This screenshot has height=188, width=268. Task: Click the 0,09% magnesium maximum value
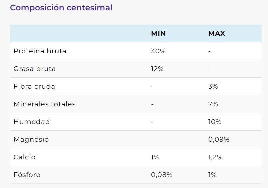(219, 139)
